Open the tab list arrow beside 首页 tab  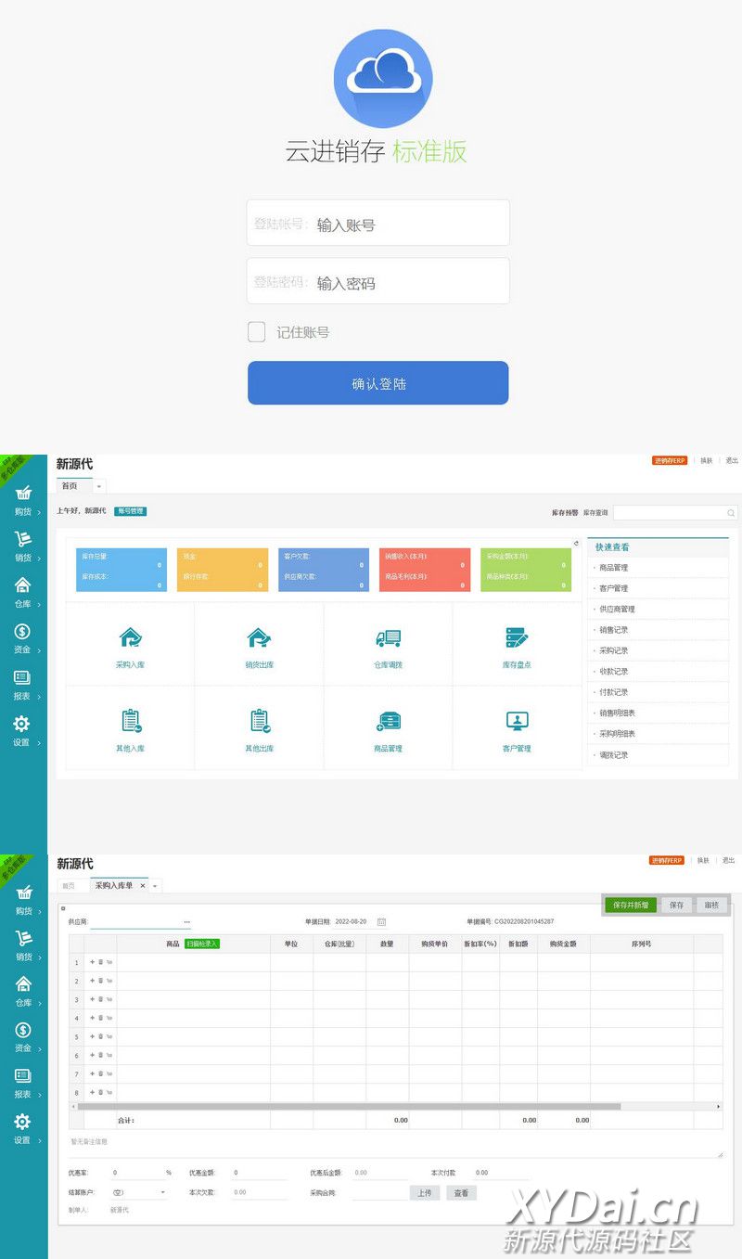click(x=99, y=486)
